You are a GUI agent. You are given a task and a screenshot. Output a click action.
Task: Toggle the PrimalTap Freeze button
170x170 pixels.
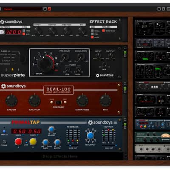(x=4, y=131)
